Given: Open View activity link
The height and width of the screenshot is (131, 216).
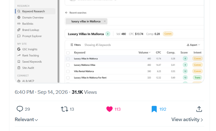Looking at the screenshot, I should (187, 119).
